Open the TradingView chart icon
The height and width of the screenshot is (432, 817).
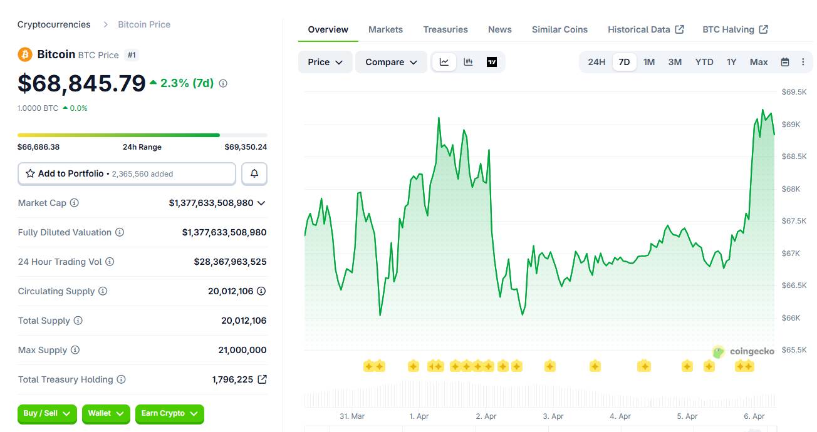(x=492, y=61)
